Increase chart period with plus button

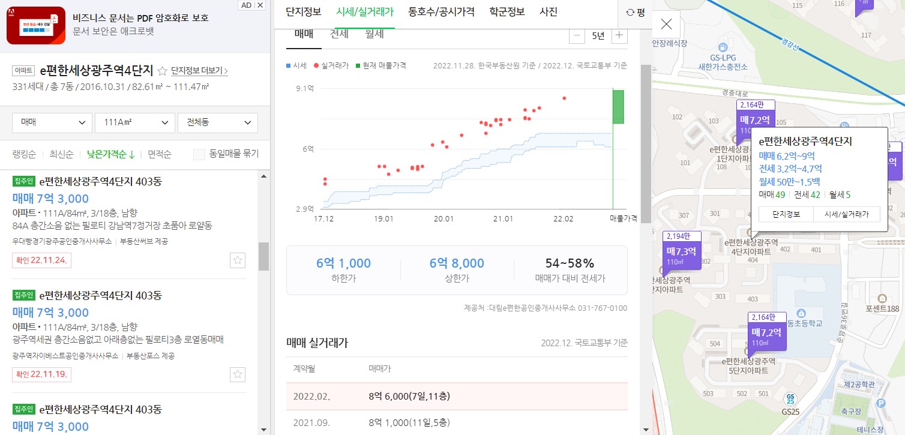pyautogui.click(x=619, y=35)
